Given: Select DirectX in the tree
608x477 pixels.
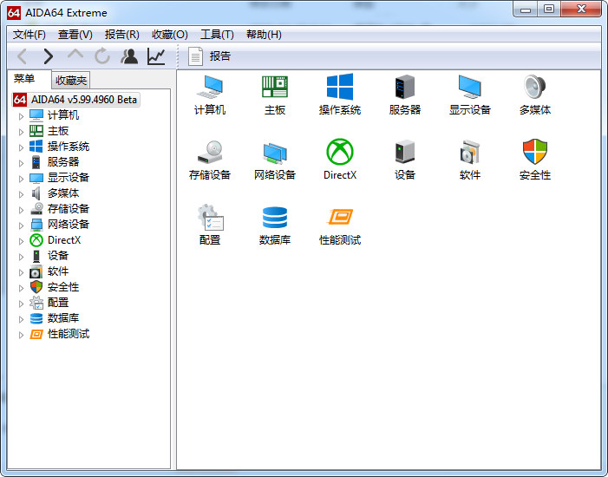Looking at the screenshot, I should coord(64,240).
